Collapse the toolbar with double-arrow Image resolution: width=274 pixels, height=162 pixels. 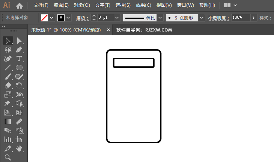coord(4,27)
